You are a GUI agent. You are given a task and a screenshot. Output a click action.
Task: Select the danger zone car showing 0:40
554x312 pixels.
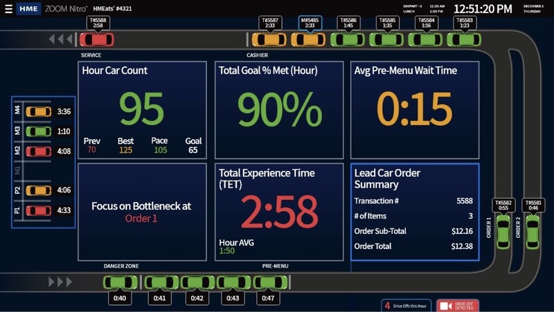click(120, 282)
